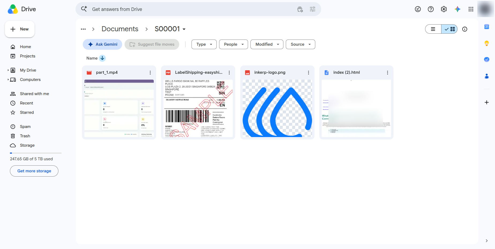Switch to grid layout view
The height and width of the screenshot is (249, 495).
click(x=449, y=29)
